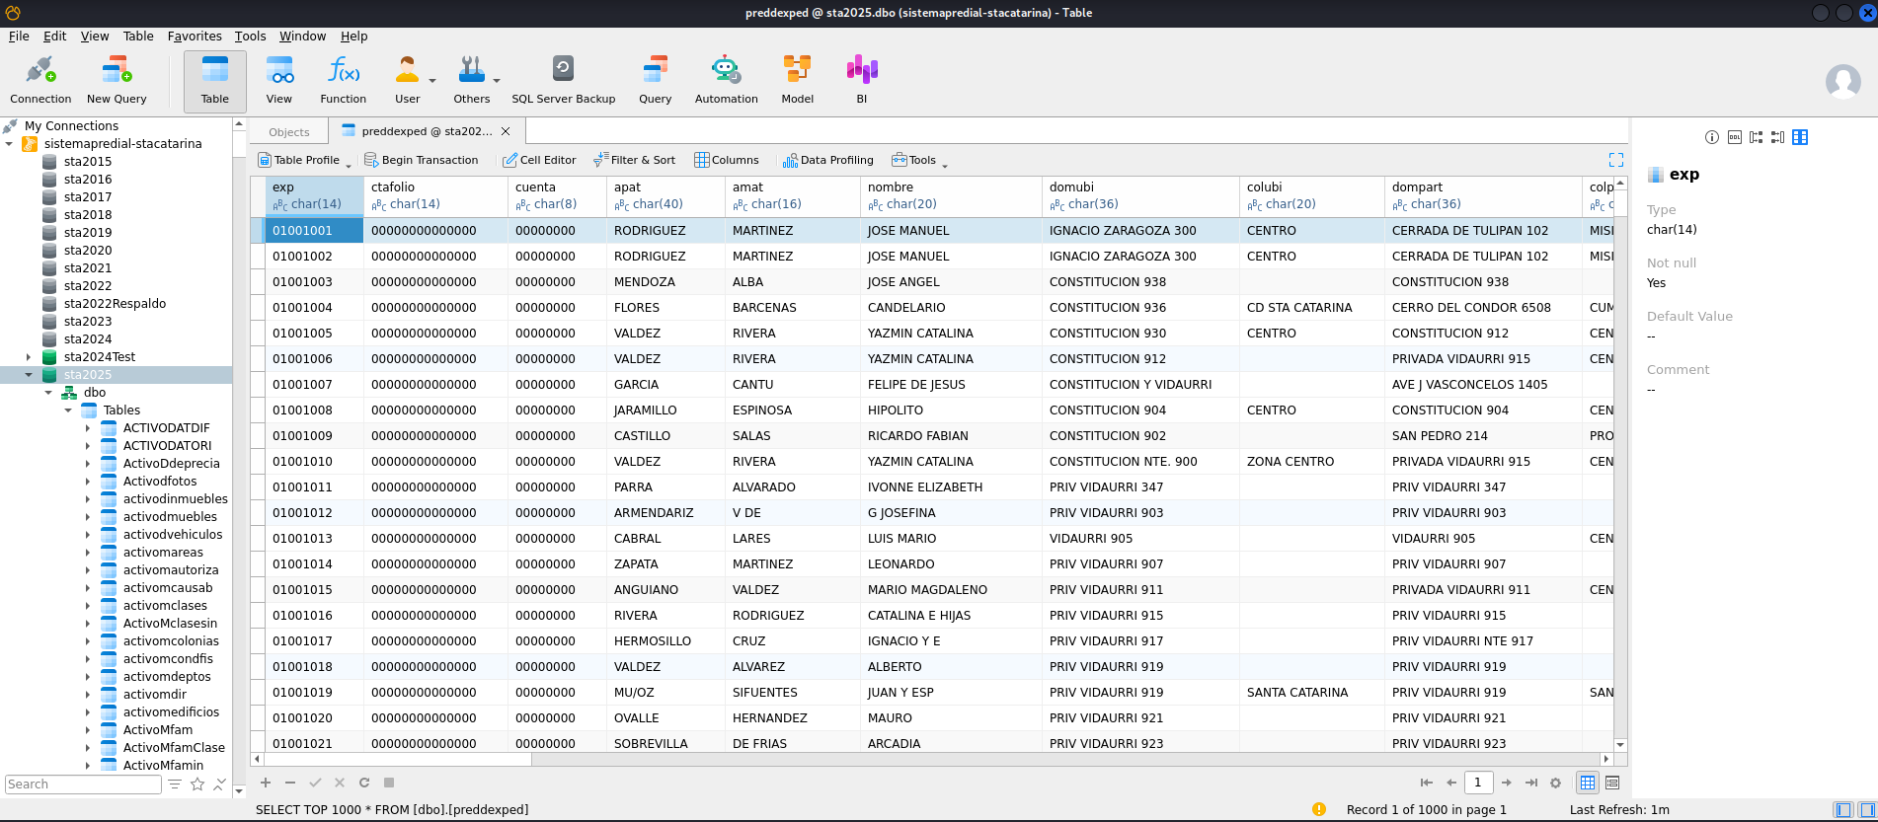Collapse the Tables tree node
Screen dimensions: 1878x822
68,411
